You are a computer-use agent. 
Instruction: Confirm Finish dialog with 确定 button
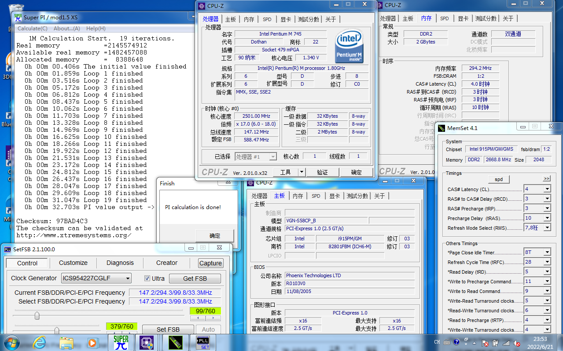[x=215, y=235]
